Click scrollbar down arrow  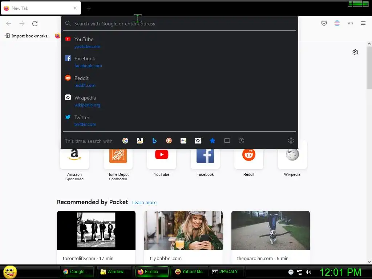(x=369, y=262)
